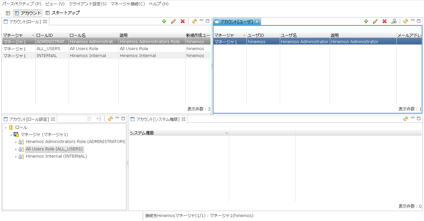Click the system privilege setting icon in アカウント[ロール設定]
Image resolution: width=424 pixels, height=221 pixels.
click(98, 118)
